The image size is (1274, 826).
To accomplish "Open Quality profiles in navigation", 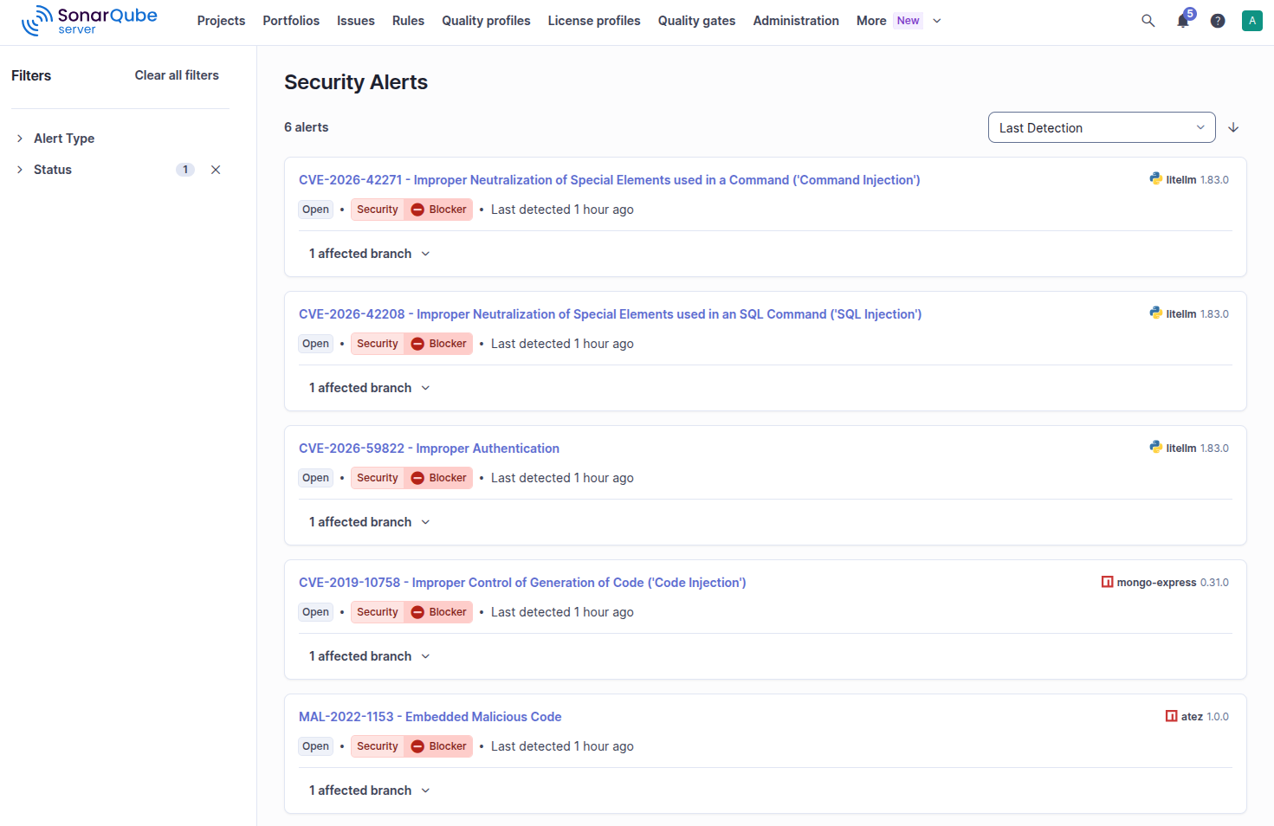I will (486, 21).
